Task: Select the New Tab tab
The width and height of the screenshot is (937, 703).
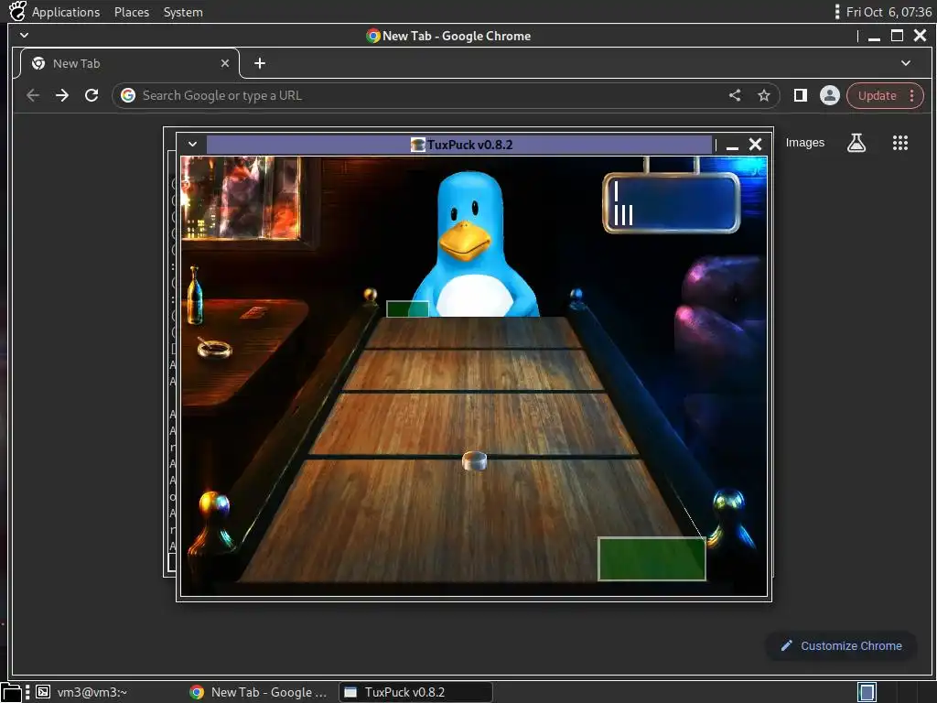Action: point(130,63)
